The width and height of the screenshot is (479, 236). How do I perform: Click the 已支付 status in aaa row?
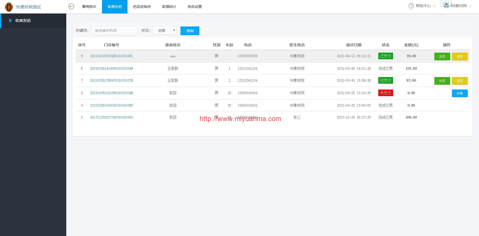pyautogui.click(x=386, y=56)
